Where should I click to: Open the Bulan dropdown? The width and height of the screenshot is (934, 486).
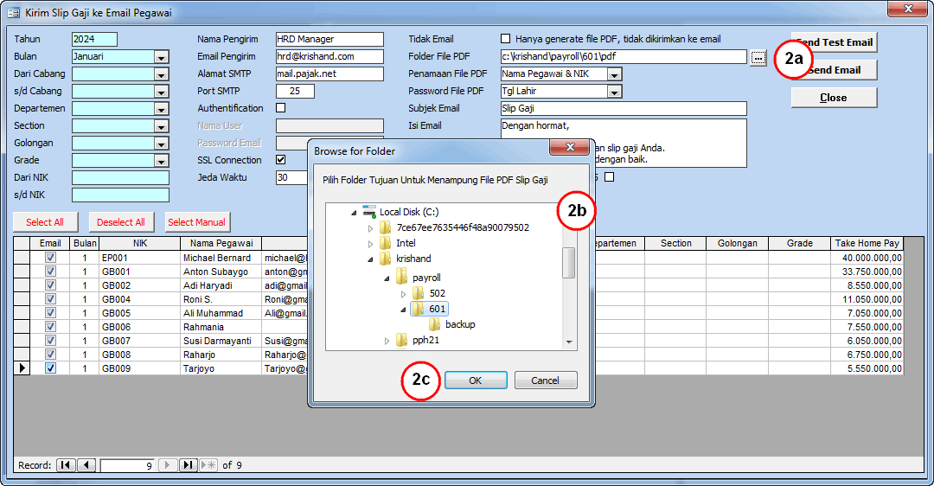click(162, 57)
